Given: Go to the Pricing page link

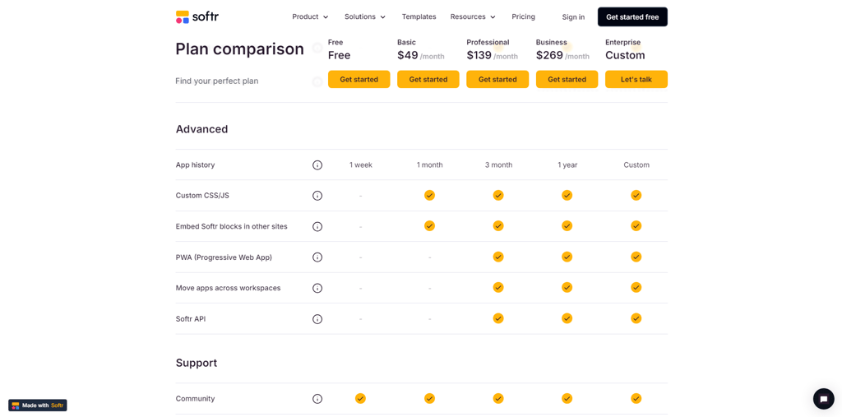Looking at the screenshot, I should pyautogui.click(x=524, y=16).
